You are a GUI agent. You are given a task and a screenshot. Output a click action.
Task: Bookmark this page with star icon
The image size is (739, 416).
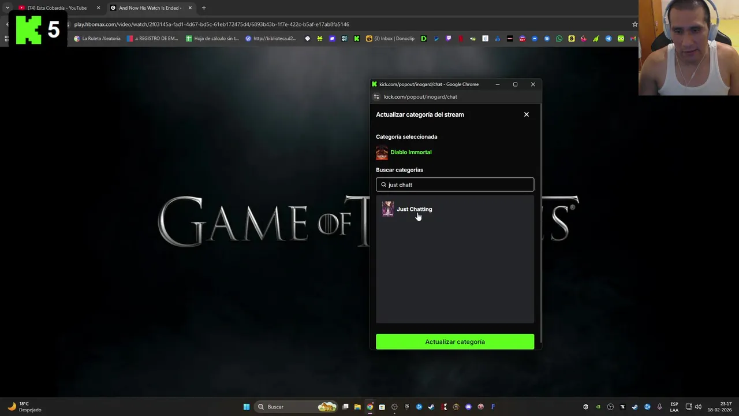635,24
